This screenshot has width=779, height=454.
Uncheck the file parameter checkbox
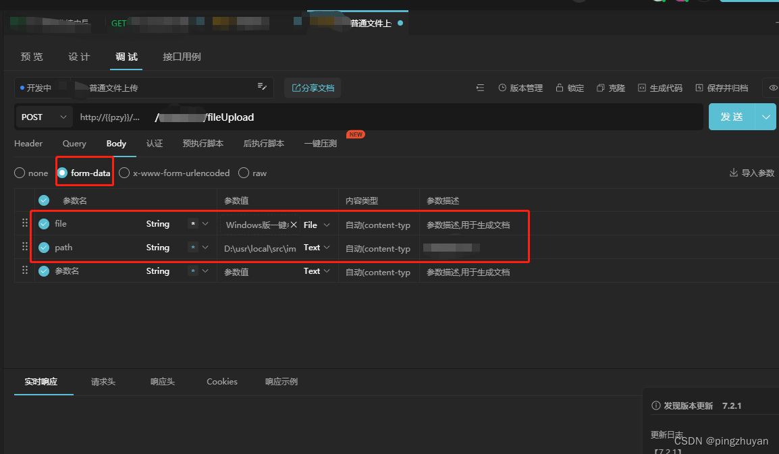pyautogui.click(x=44, y=224)
